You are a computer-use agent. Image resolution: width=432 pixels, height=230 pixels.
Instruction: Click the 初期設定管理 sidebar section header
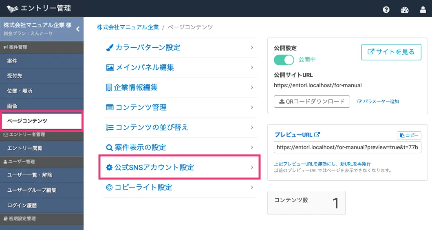pos(42,219)
